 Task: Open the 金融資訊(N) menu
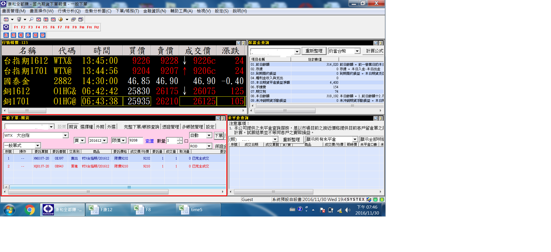click(155, 11)
